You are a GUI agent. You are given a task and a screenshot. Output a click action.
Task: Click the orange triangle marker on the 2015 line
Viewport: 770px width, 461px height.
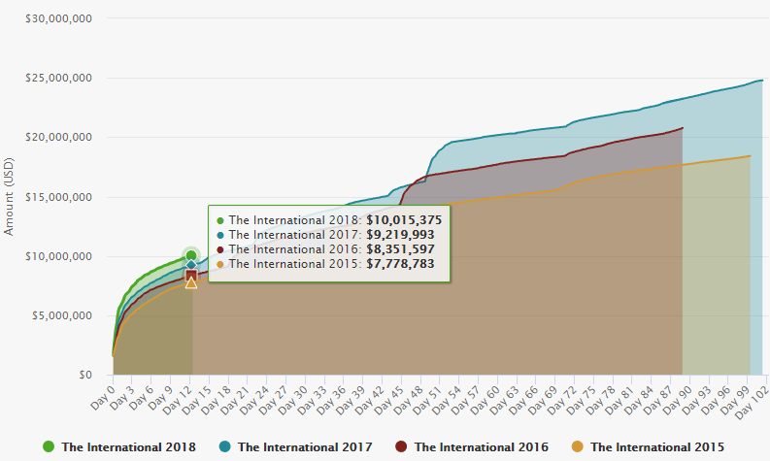tap(191, 282)
